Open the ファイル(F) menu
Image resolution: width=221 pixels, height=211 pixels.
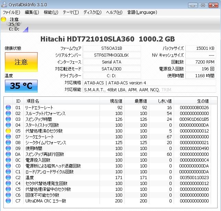coord(11,12)
